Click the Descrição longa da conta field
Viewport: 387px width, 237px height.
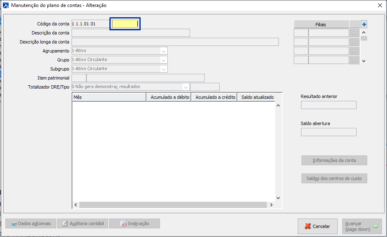(x=175, y=42)
